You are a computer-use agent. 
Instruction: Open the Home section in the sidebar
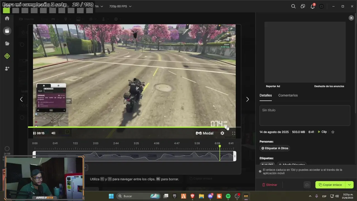7,18
